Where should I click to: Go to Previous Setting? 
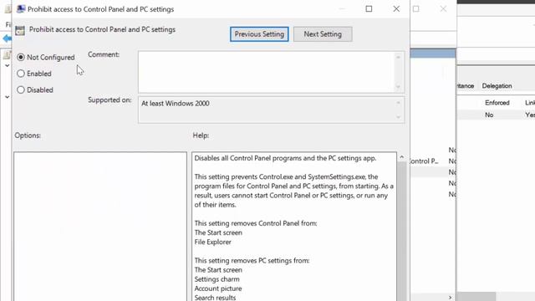(x=259, y=34)
